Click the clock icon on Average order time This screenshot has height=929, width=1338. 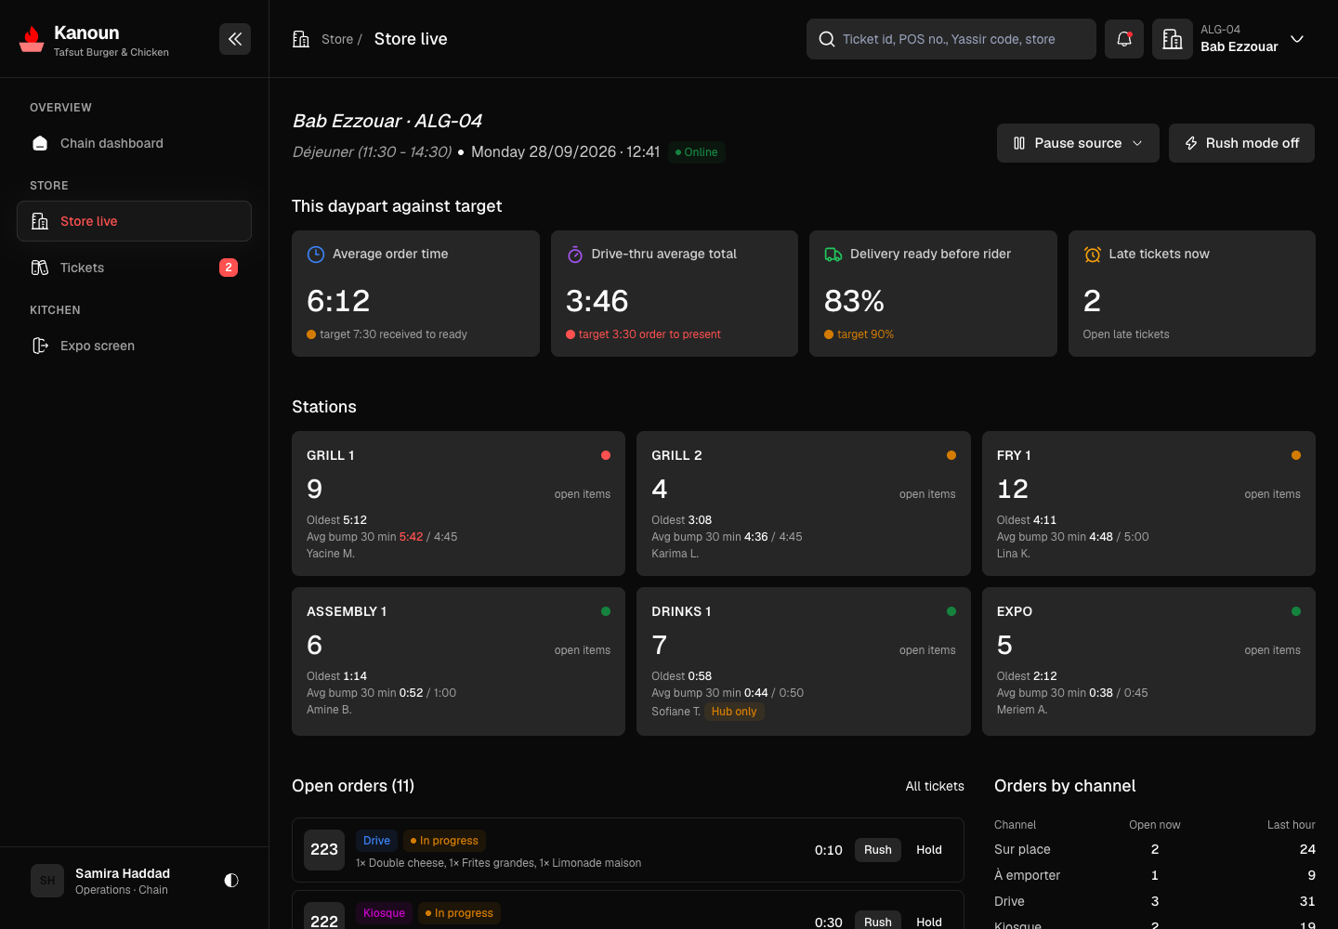point(316,255)
